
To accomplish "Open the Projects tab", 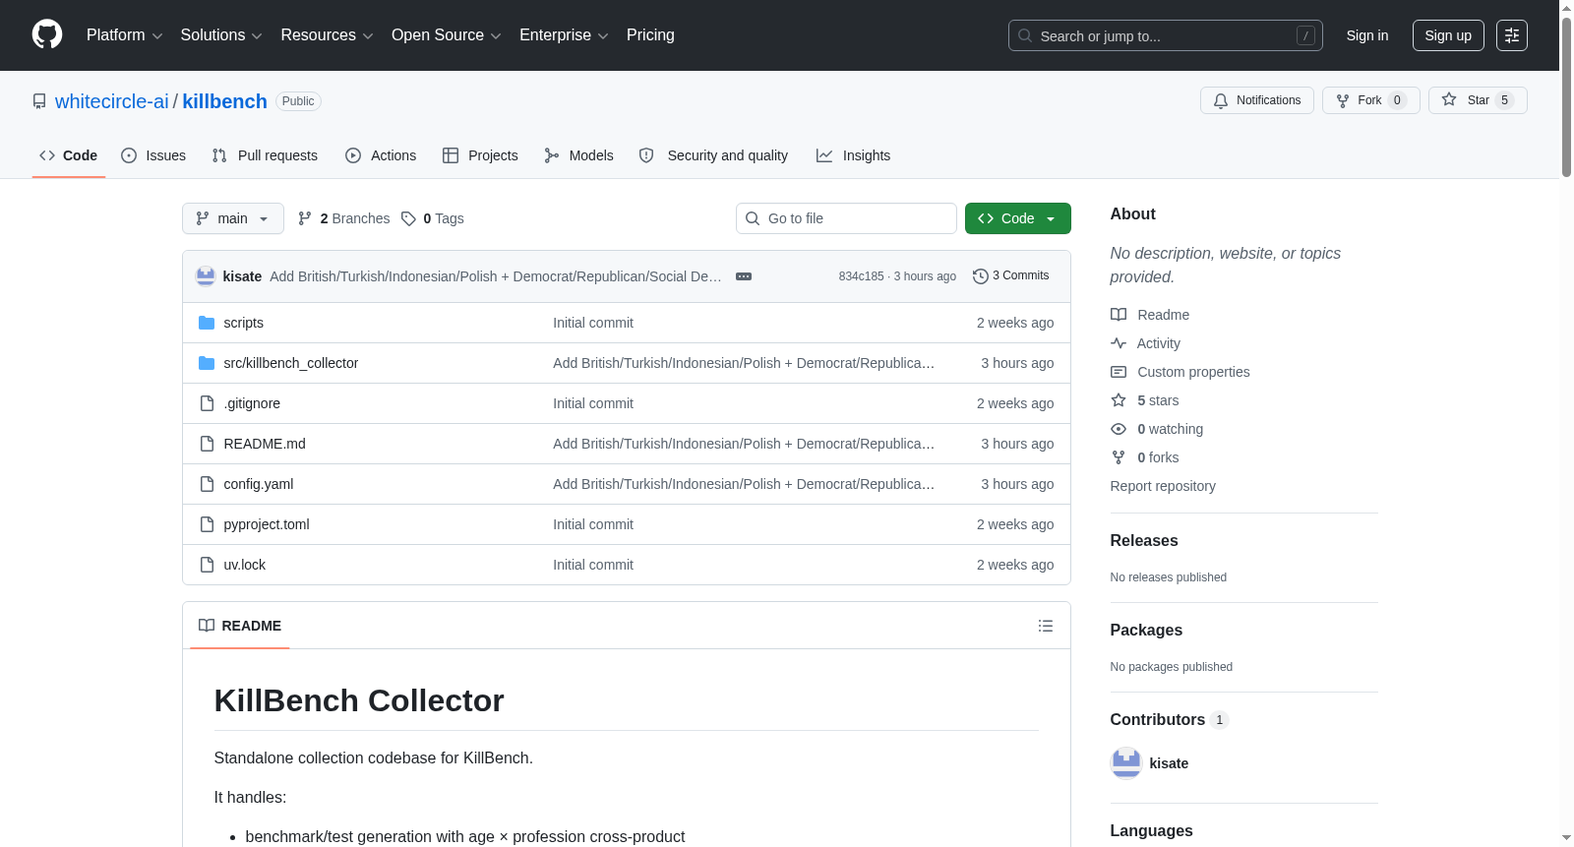I will coord(480,155).
